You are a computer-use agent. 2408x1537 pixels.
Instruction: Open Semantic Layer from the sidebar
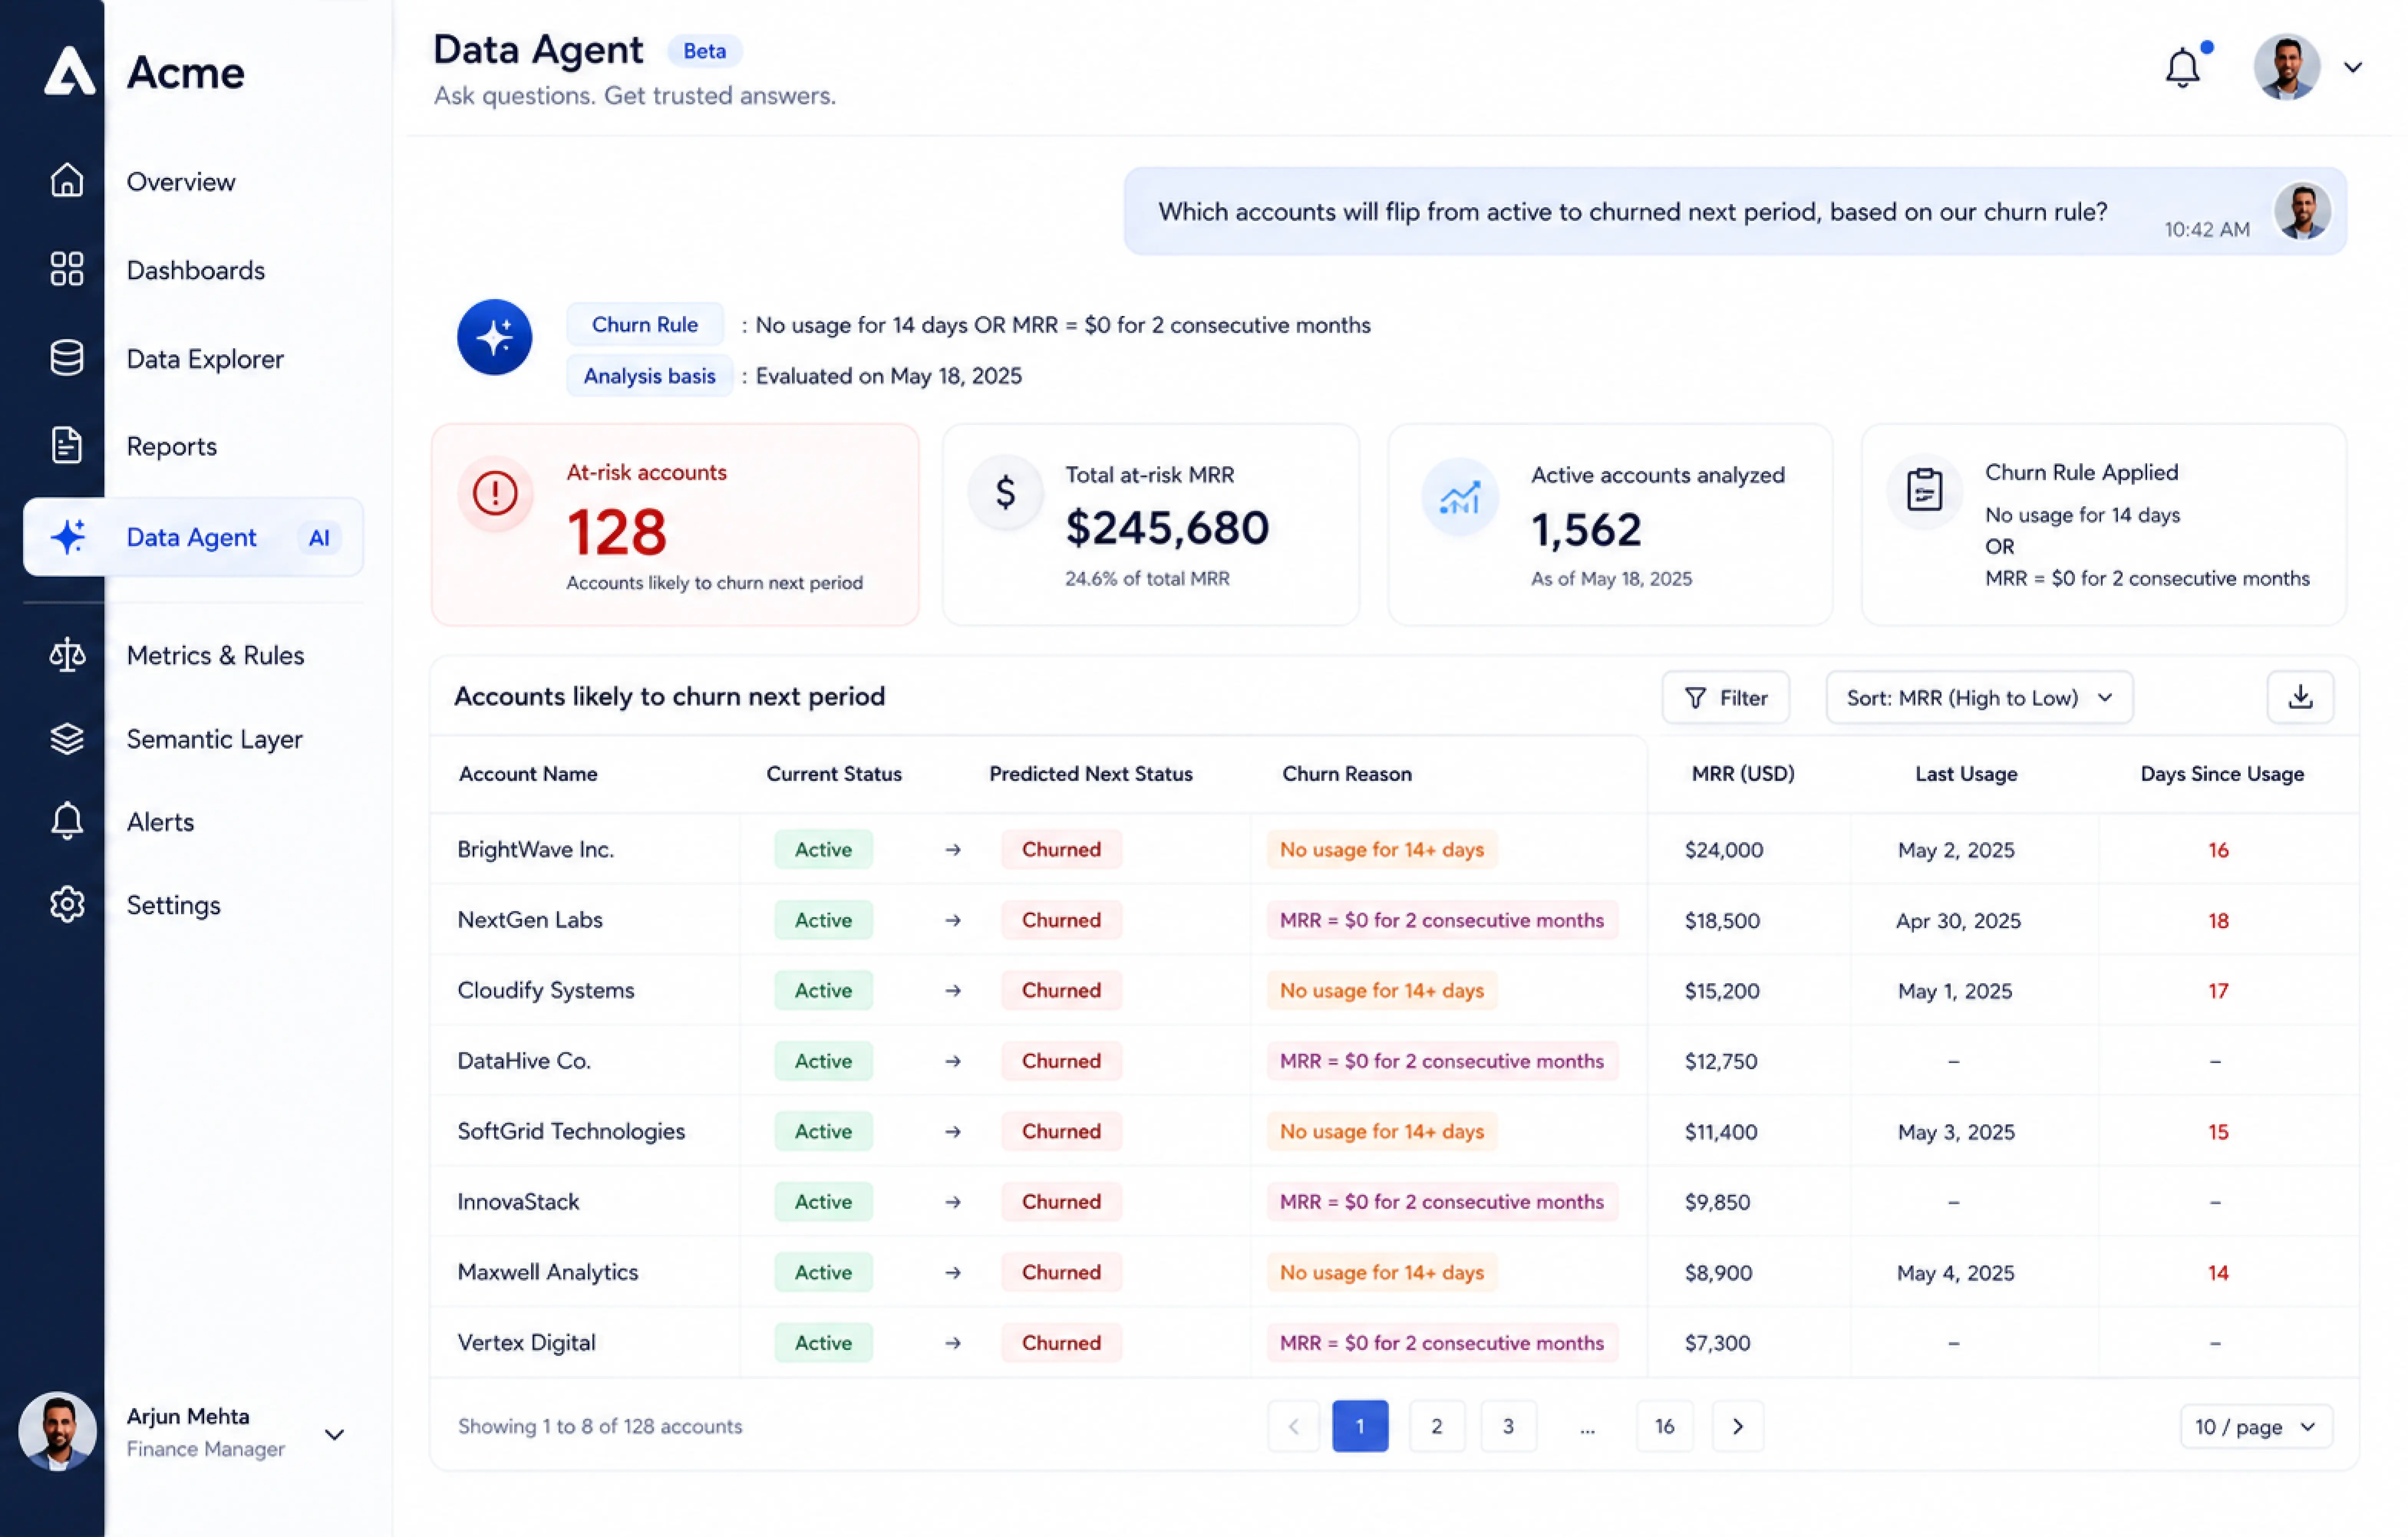coord(215,739)
